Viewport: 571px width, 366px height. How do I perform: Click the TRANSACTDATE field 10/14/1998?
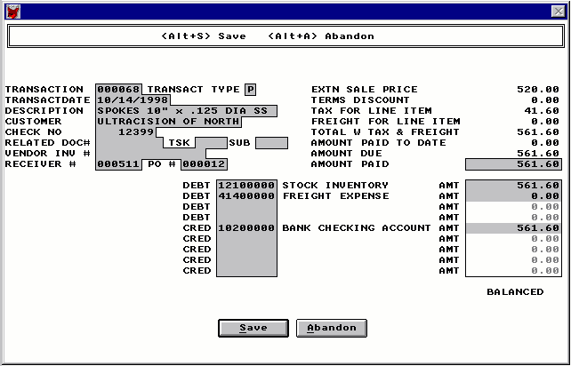133,100
